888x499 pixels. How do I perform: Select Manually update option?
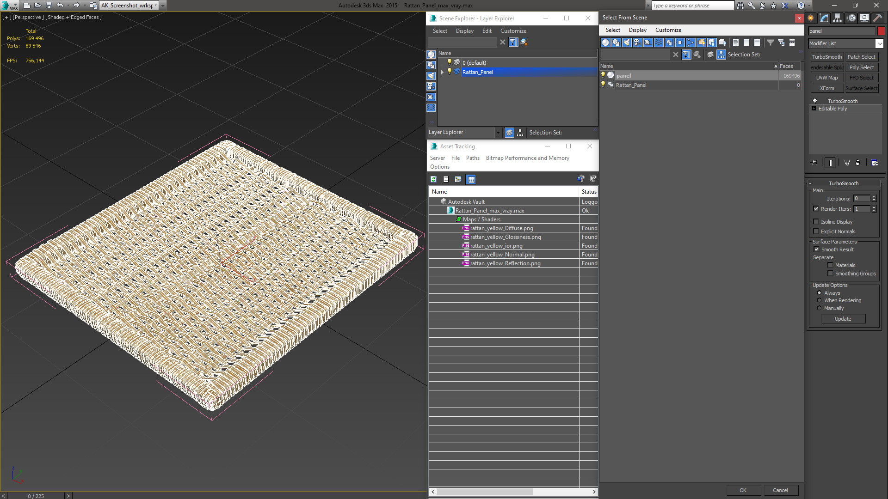(819, 308)
